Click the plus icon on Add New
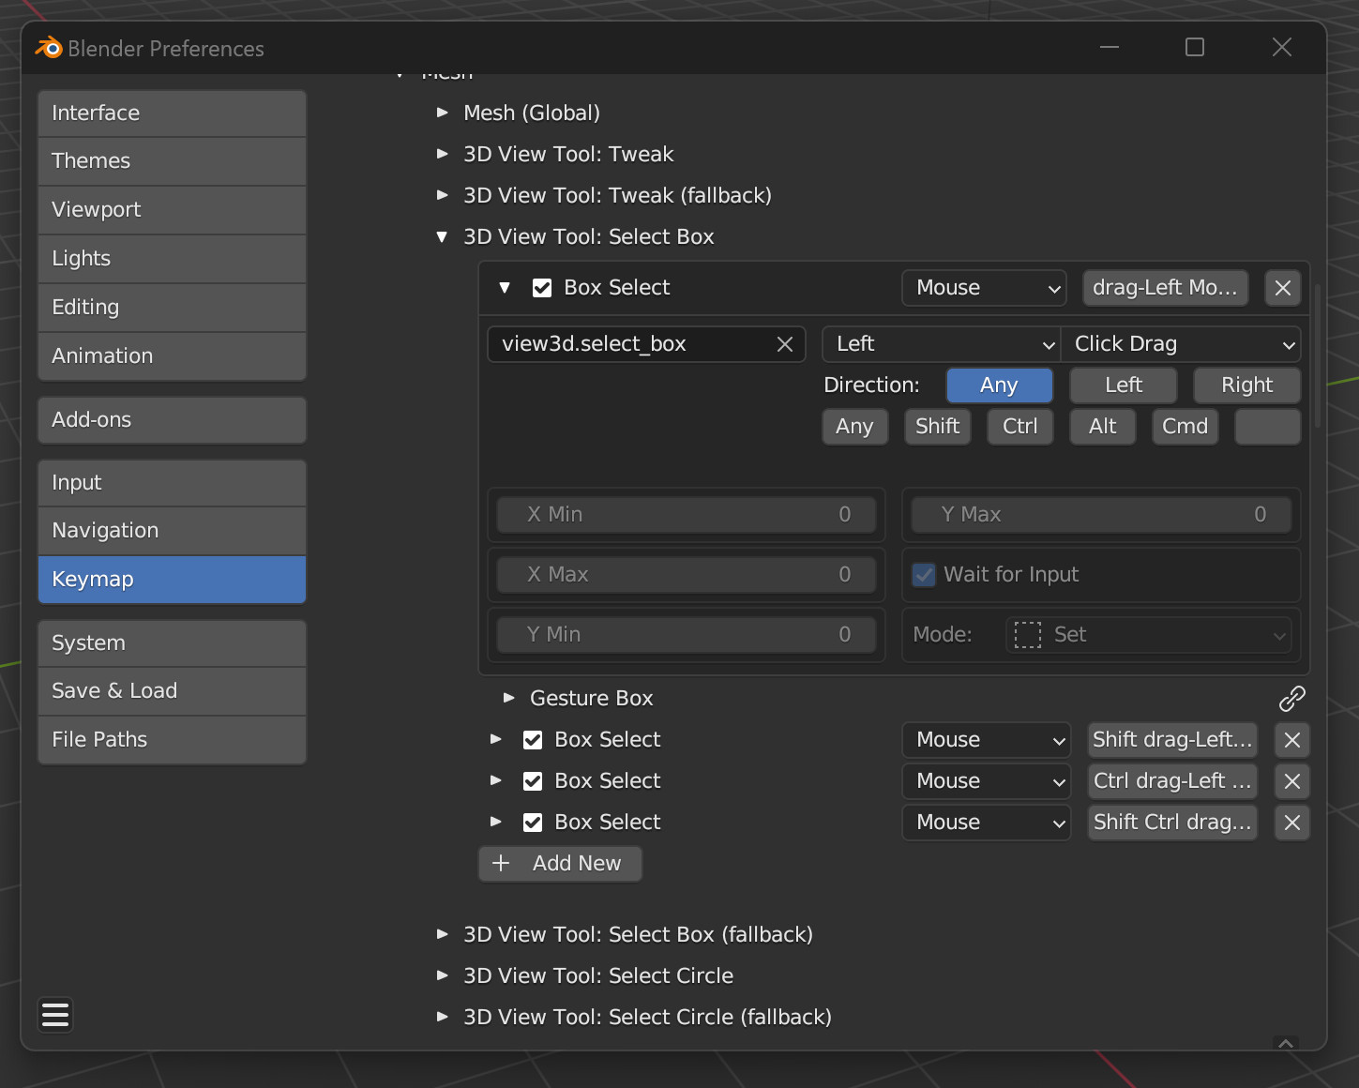Image resolution: width=1359 pixels, height=1088 pixels. (x=501, y=863)
